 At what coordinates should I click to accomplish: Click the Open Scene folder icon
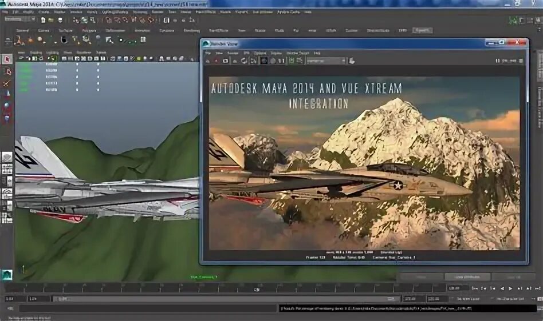[x=51, y=20]
